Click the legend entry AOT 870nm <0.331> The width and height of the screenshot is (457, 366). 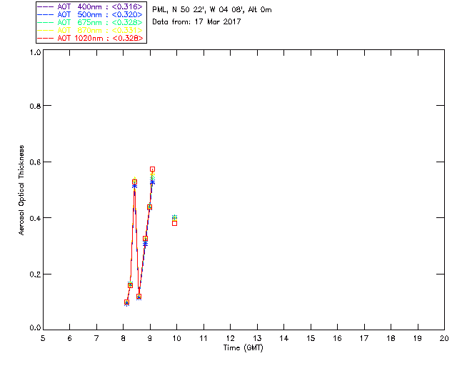coord(91,30)
